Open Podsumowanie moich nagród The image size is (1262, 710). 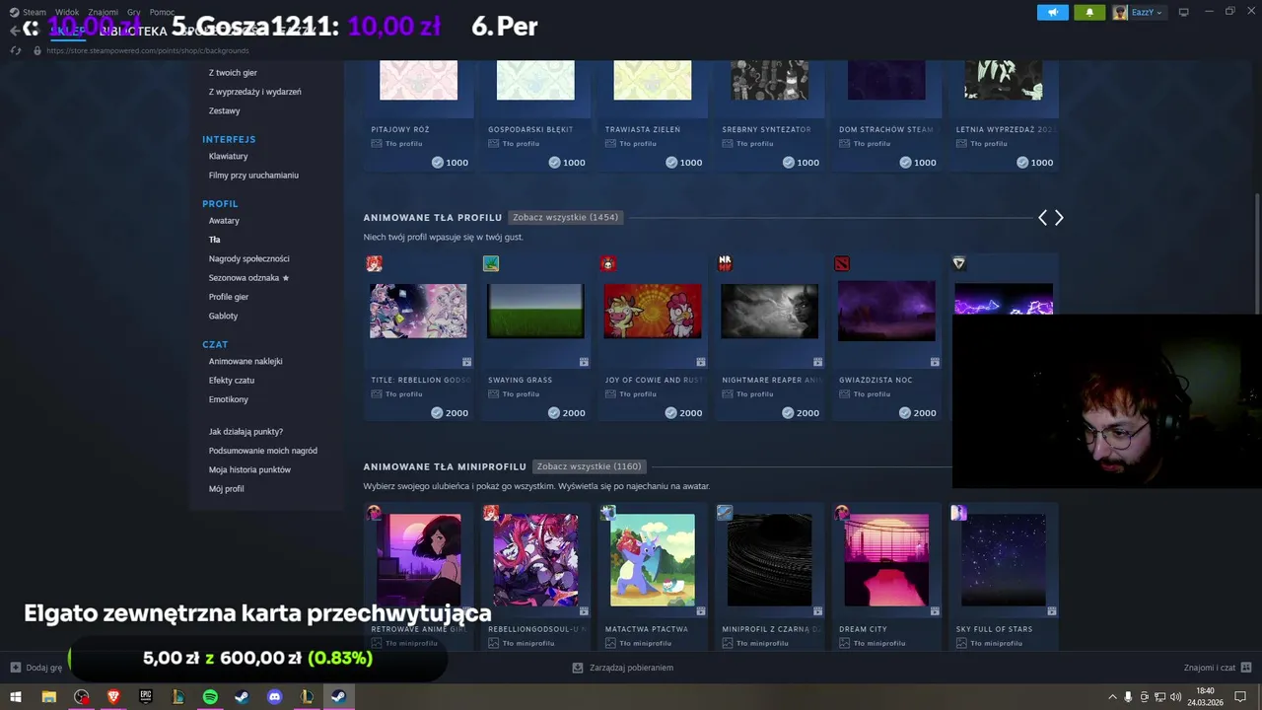tap(262, 451)
